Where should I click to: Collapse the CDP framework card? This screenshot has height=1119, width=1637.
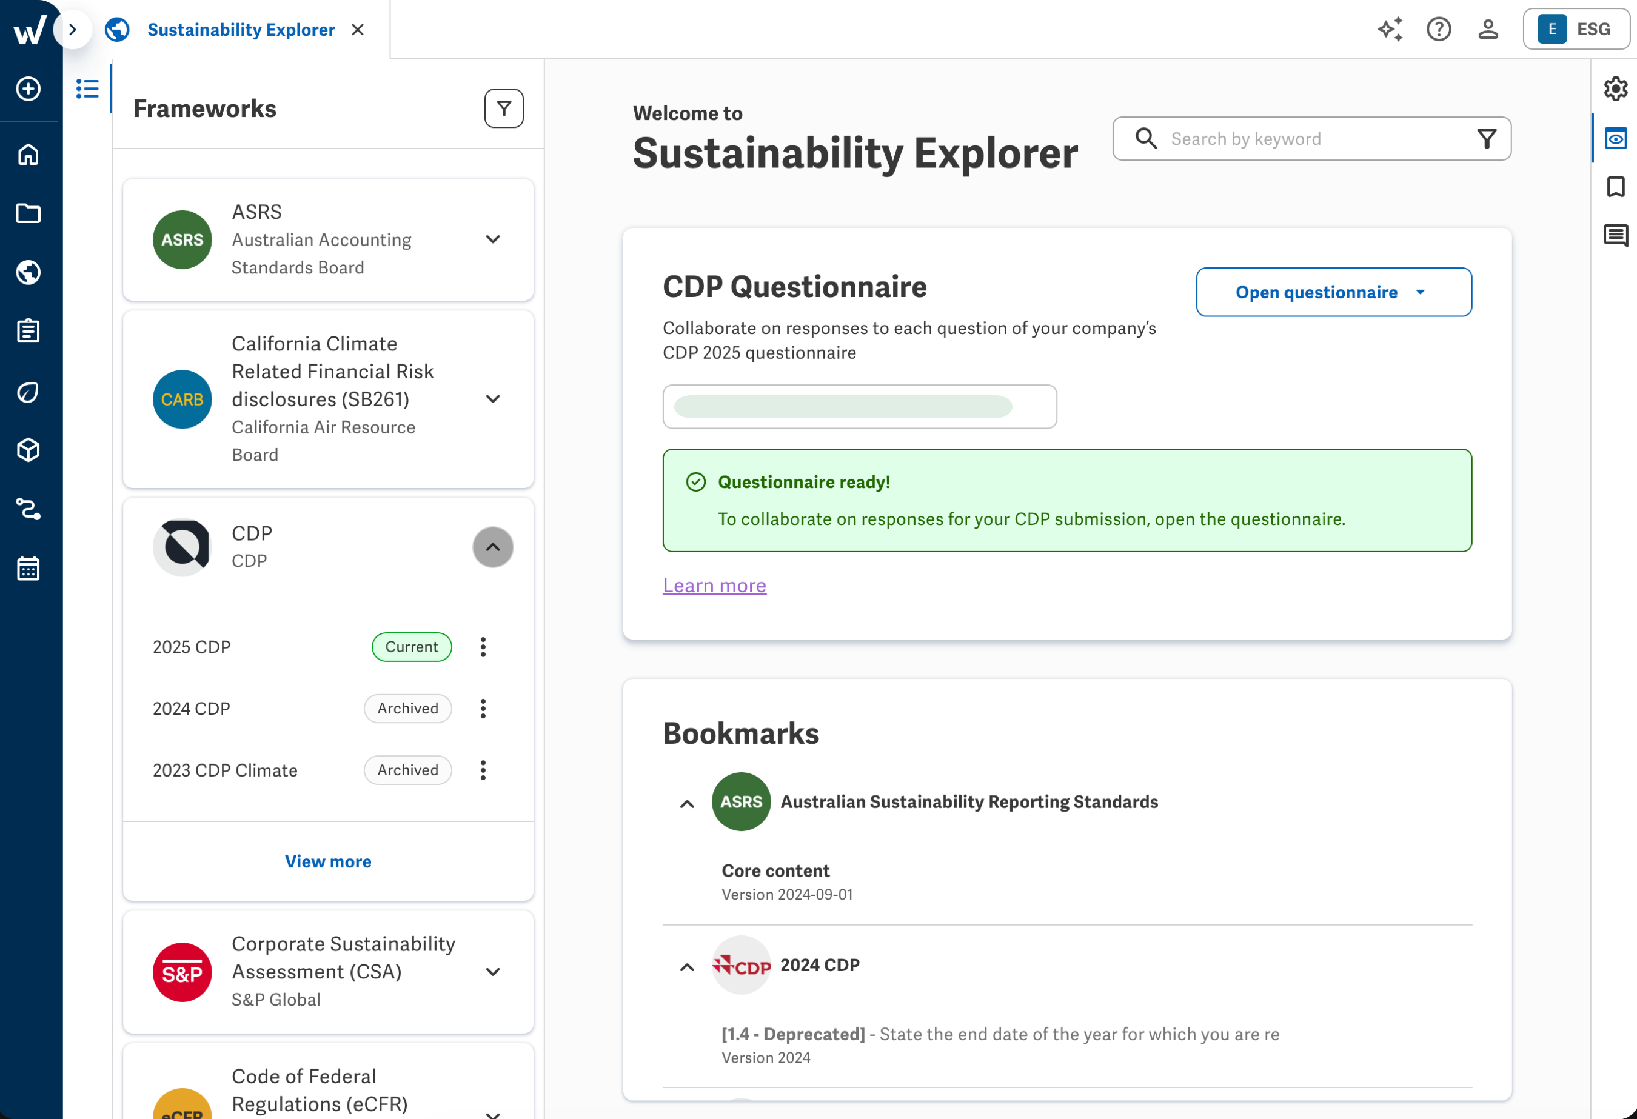[x=493, y=547]
